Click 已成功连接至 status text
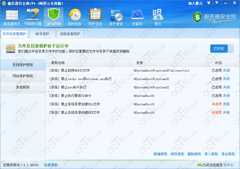Viewport: 240px width, 169px height. pos(212,165)
